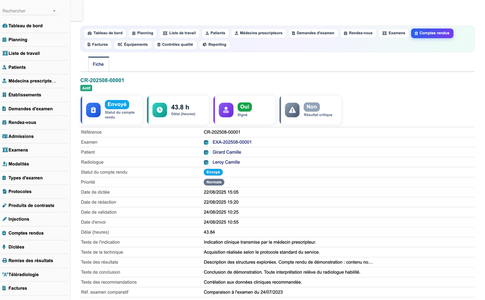Open patient Girard Camille link
Screen dimensions: 485x300
227,152
